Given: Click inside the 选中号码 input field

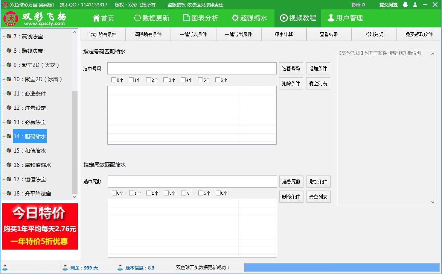Looking at the screenshot, I should tap(192, 68).
